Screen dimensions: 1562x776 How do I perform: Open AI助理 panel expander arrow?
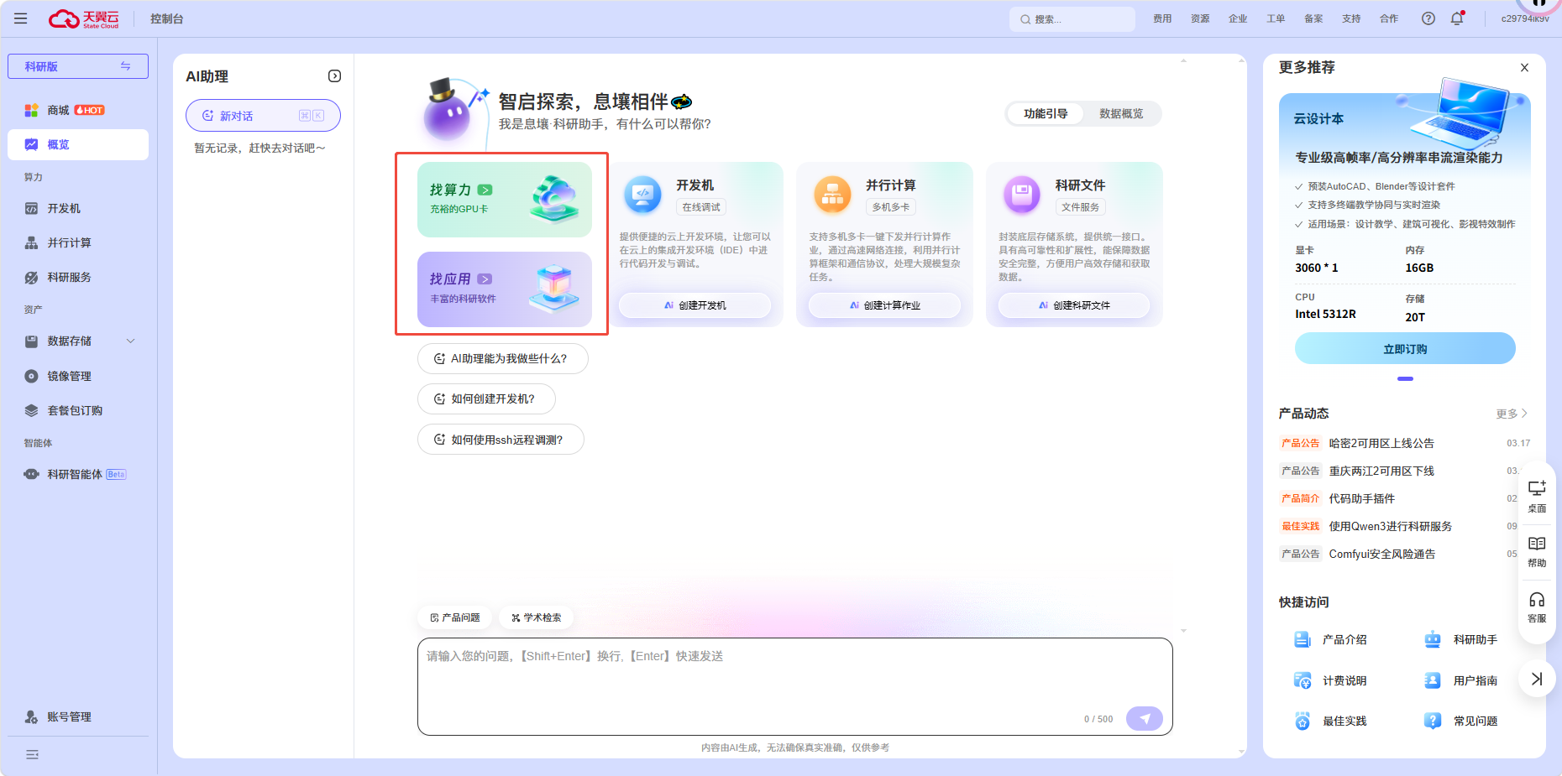click(334, 76)
